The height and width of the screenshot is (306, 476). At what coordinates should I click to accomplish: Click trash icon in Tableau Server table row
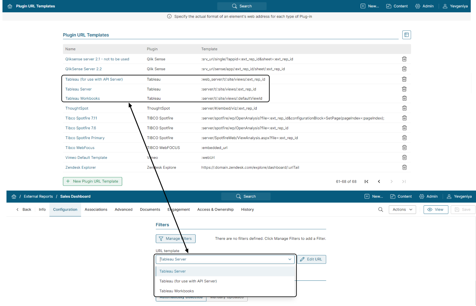[x=404, y=89]
